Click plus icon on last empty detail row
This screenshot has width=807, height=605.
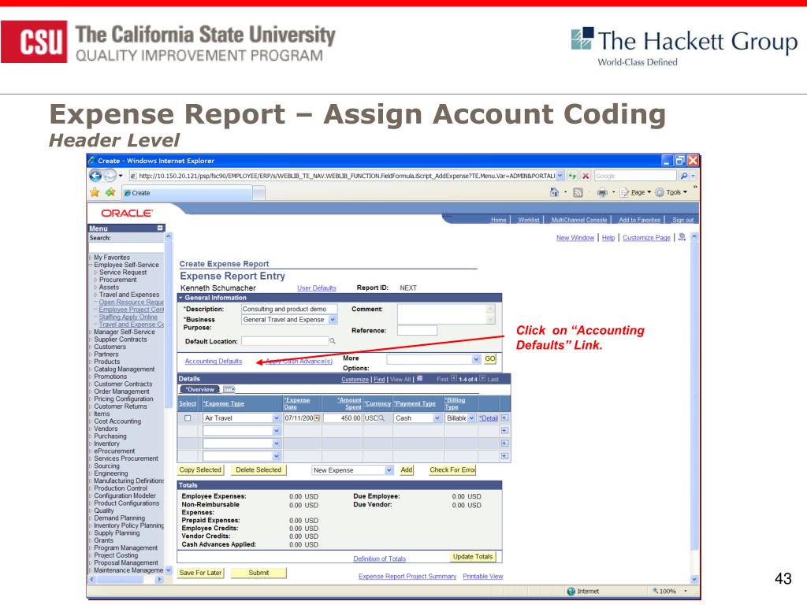point(504,456)
